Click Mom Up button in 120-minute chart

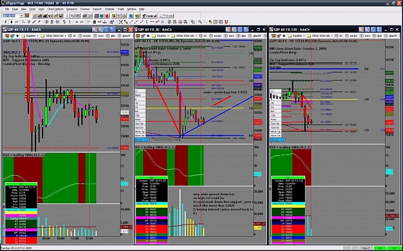[x=275, y=131]
